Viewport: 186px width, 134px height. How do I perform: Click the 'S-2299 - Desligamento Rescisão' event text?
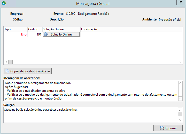(88, 14)
